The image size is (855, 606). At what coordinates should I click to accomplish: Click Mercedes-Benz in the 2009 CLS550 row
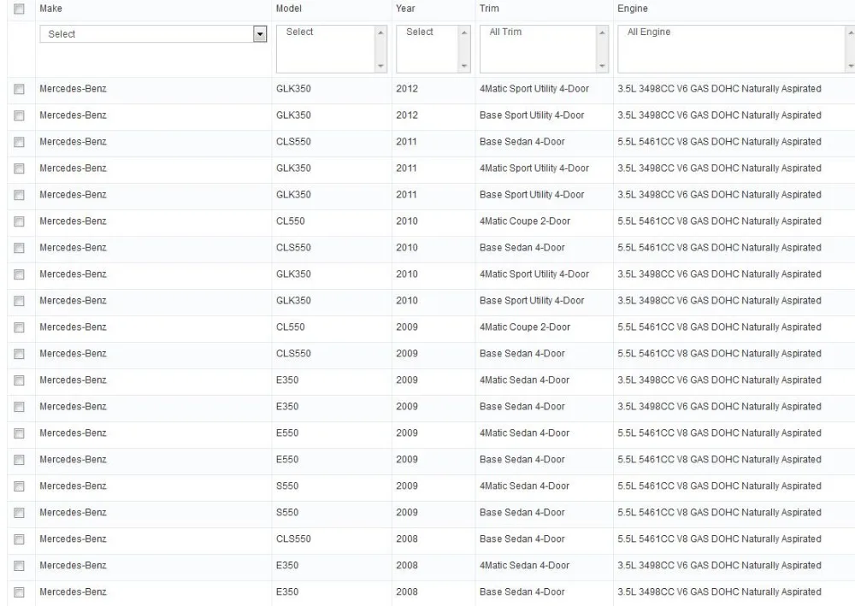[73, 354]
